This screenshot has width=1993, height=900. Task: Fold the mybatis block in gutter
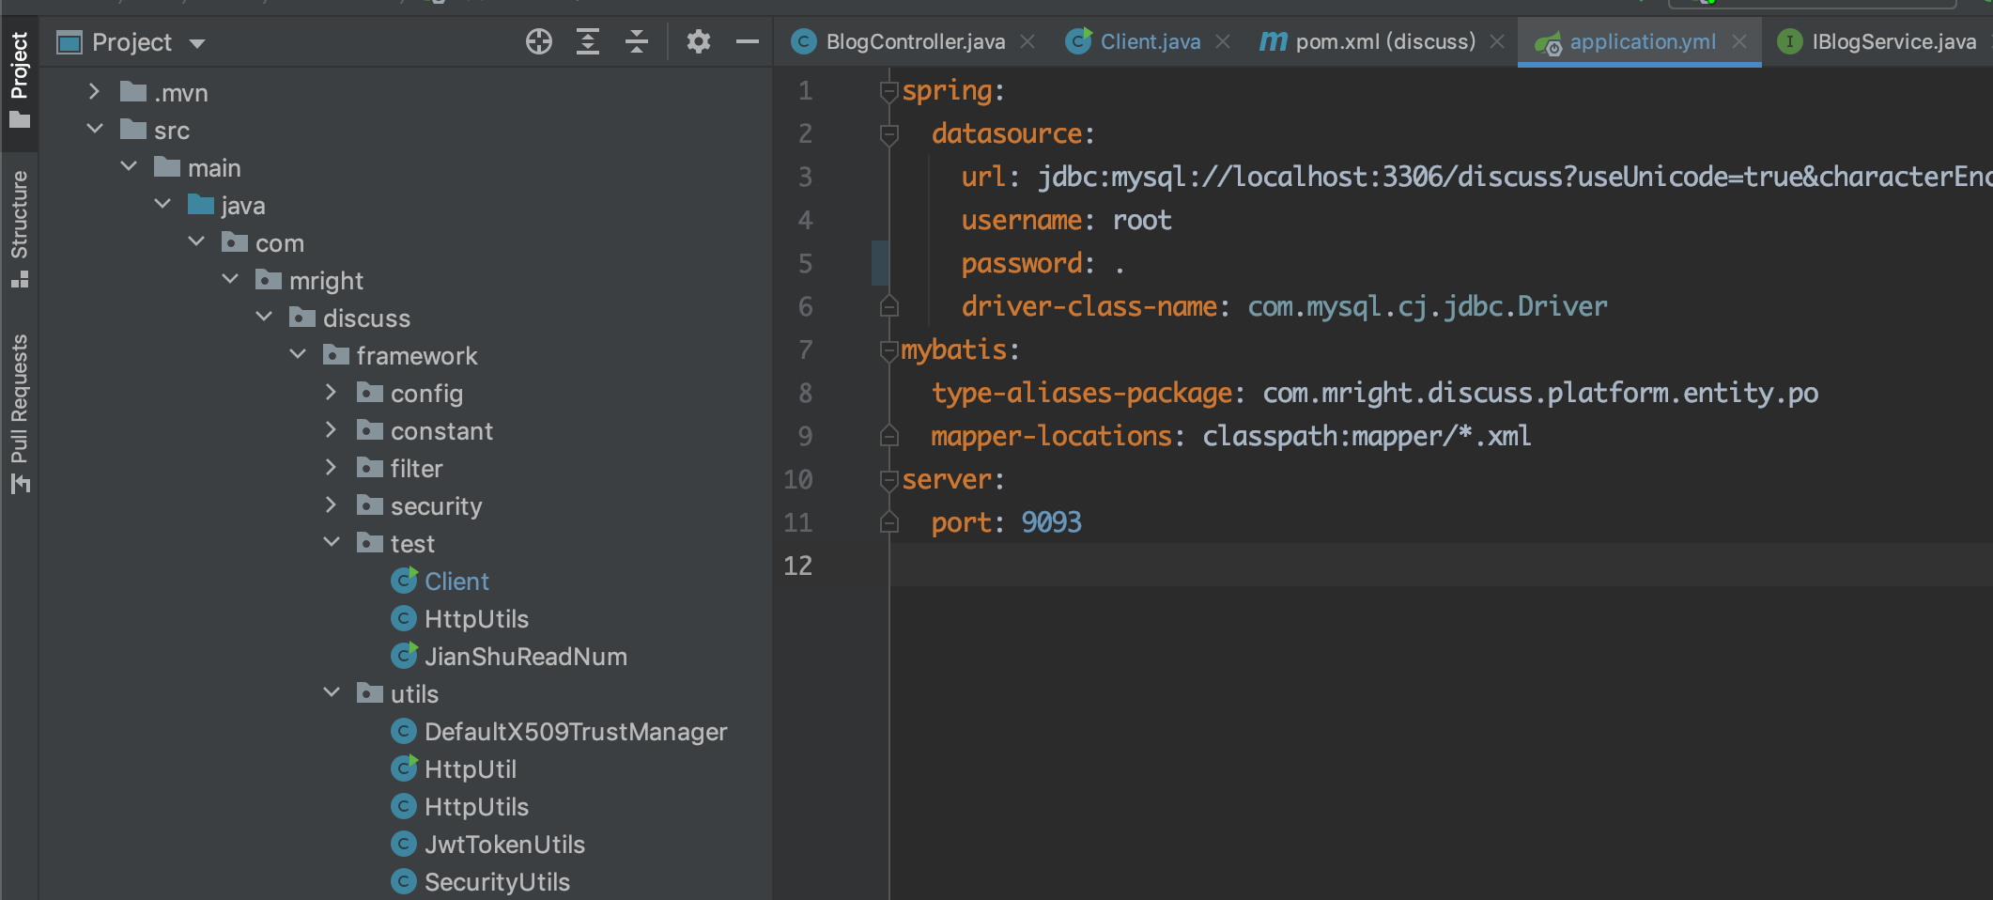(888, 350)
